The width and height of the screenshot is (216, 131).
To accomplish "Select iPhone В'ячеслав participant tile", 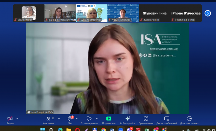I will (186, 13).
